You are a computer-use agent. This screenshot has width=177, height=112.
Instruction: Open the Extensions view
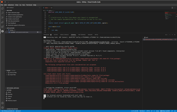coord(2,27)
